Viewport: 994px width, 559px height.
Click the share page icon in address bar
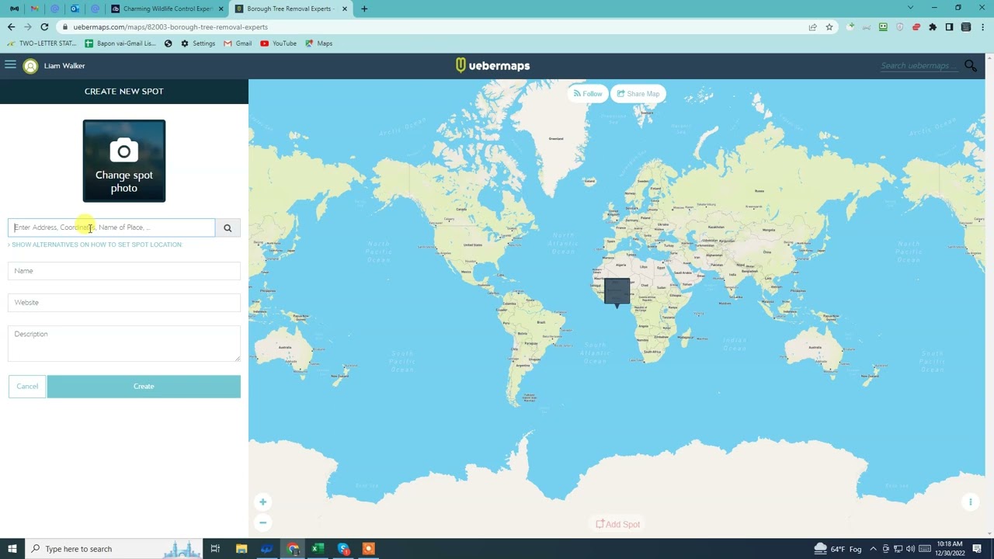point(812,27)
